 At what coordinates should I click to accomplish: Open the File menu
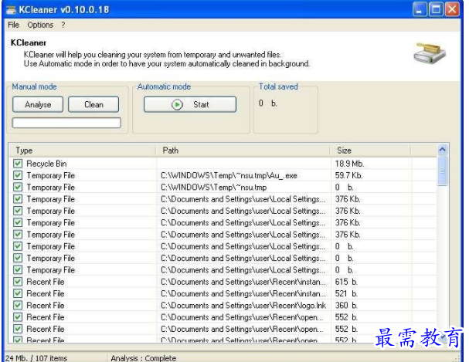[x=13, y=25]
